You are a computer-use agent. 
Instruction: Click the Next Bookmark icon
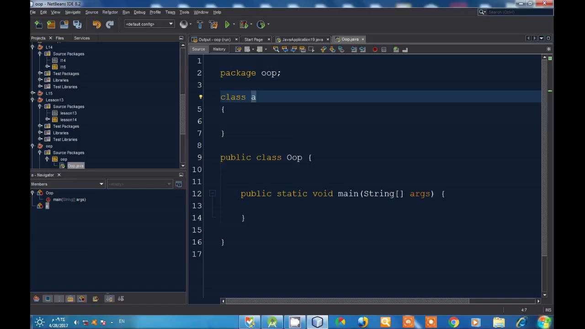pos(332,49)
